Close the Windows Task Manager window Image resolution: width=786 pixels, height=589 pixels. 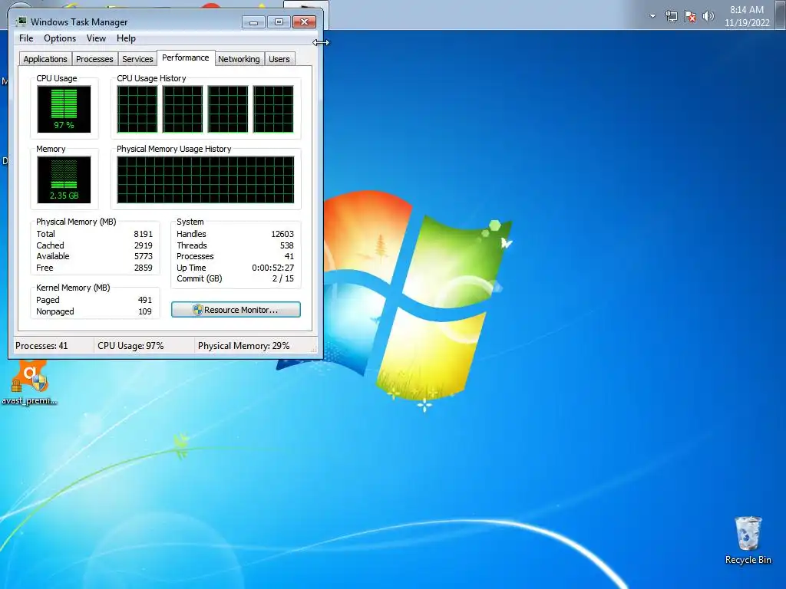pyautogui.click(x=304, y=22)
